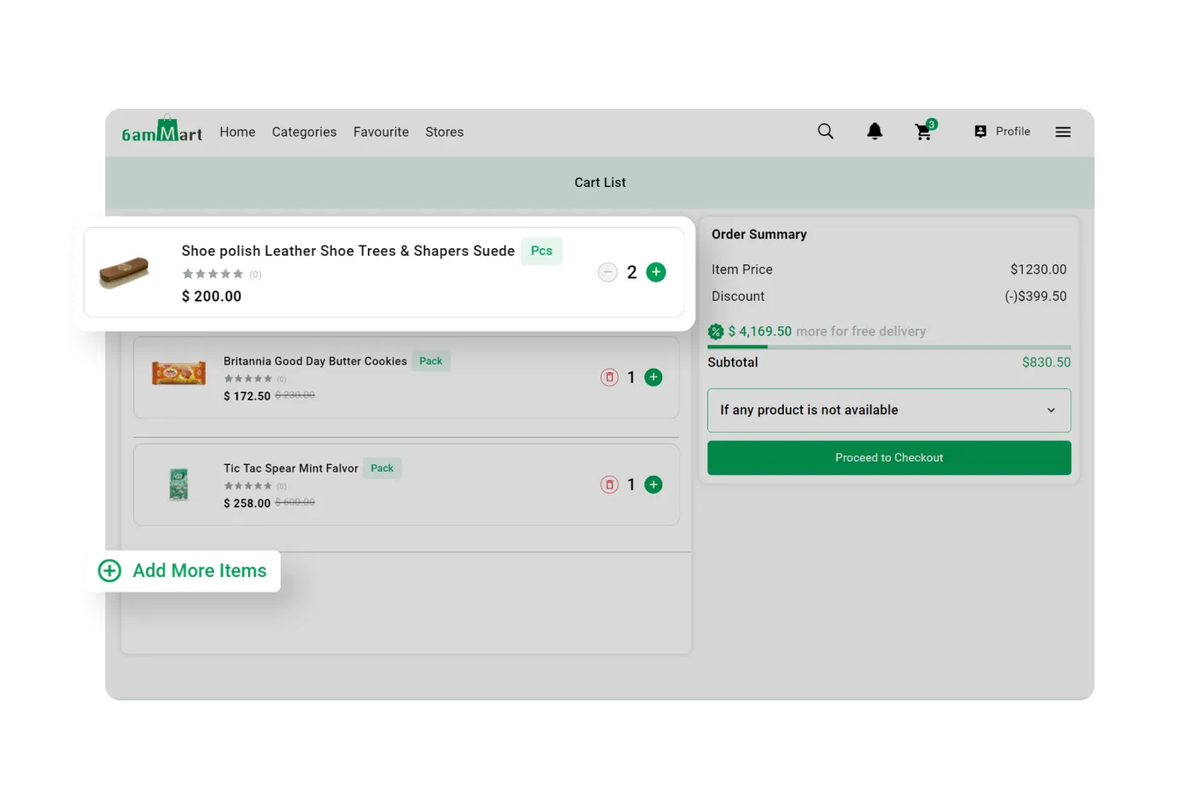
Task: Navigate to Stores
Action: pyautogui.click(x=444, y=132)
